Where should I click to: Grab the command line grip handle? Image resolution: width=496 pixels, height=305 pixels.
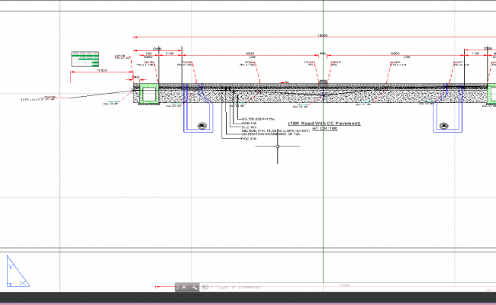(177, 287)
